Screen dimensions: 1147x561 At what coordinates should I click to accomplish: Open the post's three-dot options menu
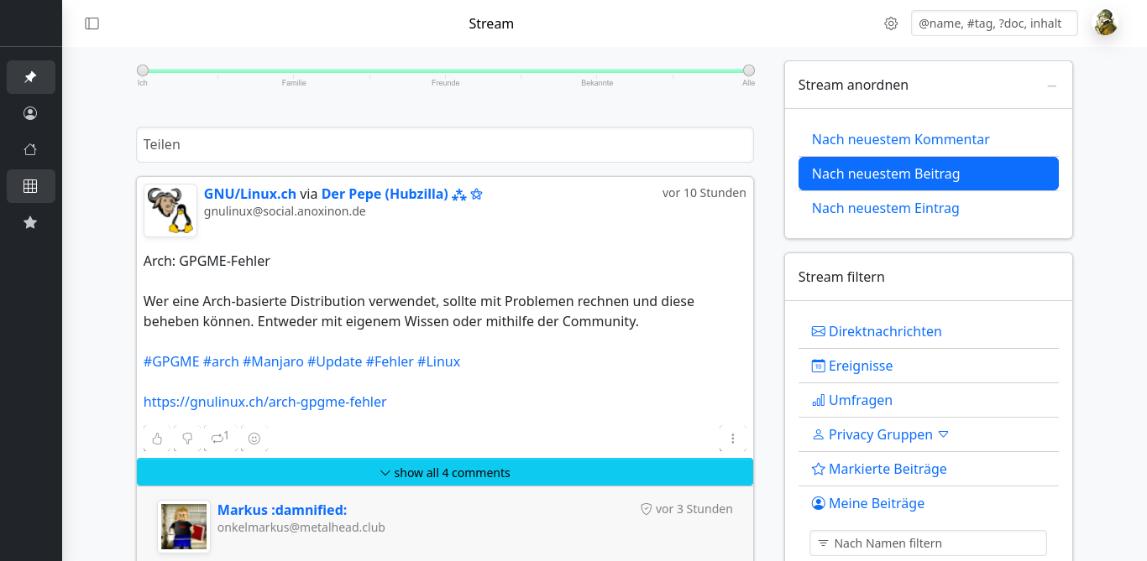732,439
